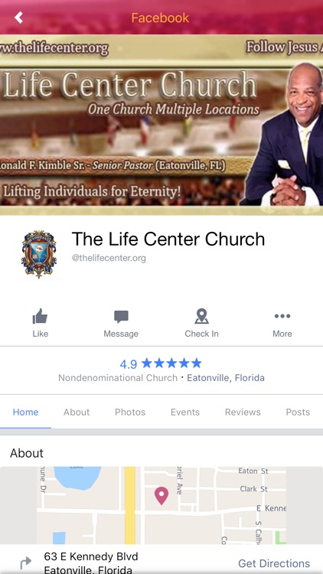Image resolution: width=323 pixels, height=574 pixels.
Task: Select the Posts tab
Action: (298, 412)
